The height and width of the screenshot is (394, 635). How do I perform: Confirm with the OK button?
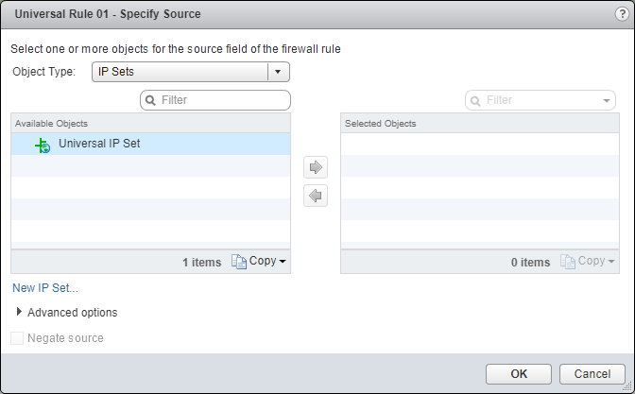click(x=518, y=374)
